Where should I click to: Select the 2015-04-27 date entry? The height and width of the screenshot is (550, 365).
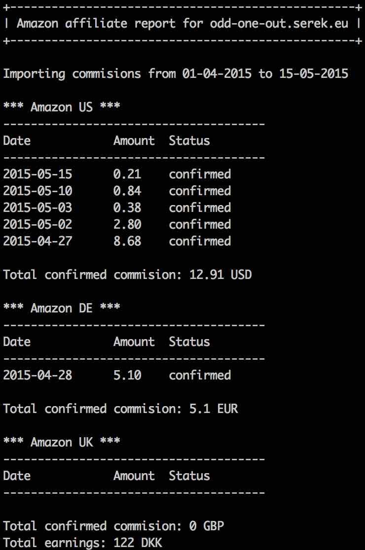[37, 241]
